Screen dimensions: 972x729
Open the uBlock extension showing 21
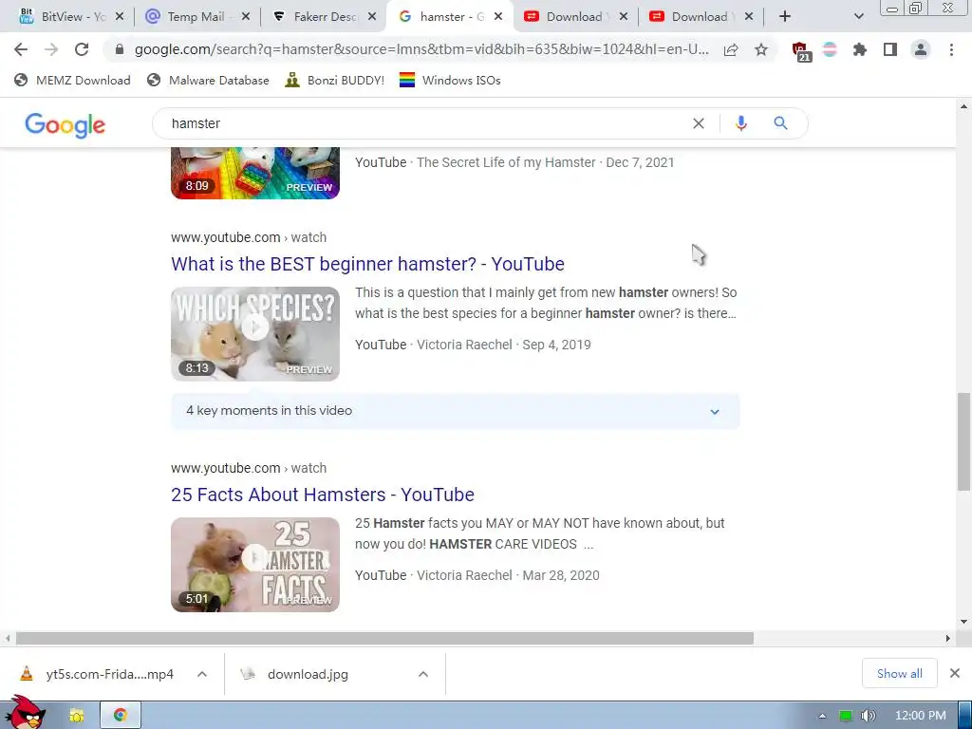[x=801, y=51]
